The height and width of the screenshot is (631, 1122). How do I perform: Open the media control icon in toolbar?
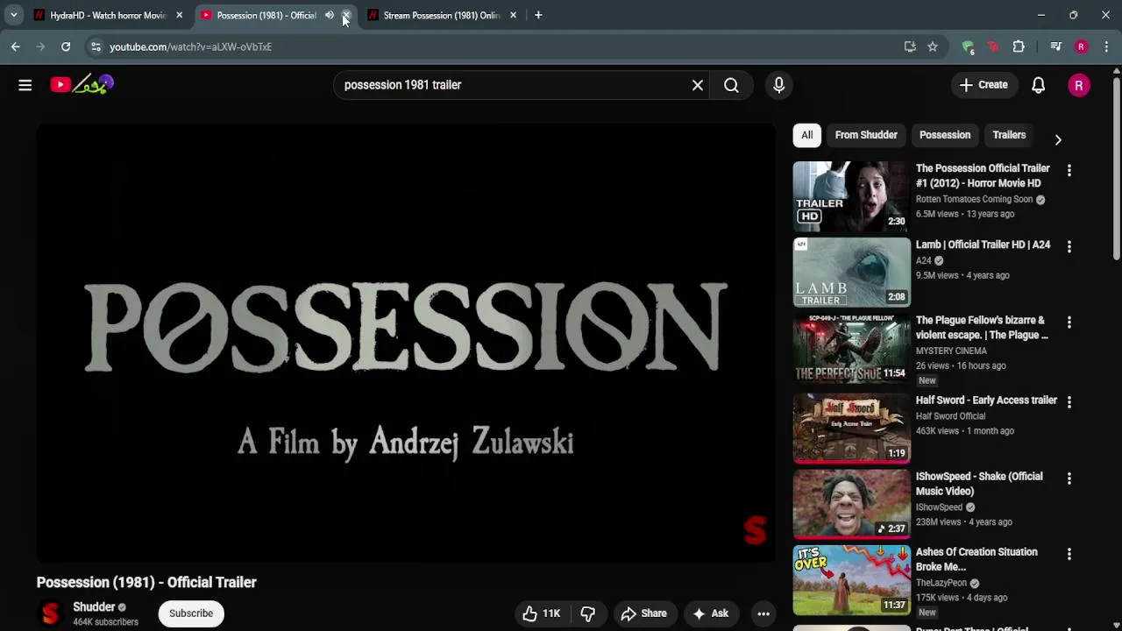[1055, 46]
